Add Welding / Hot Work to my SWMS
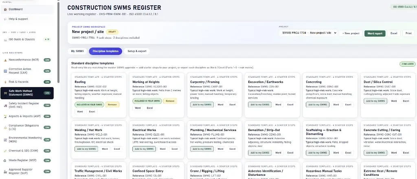417x179 pixels. coord(86,149)
